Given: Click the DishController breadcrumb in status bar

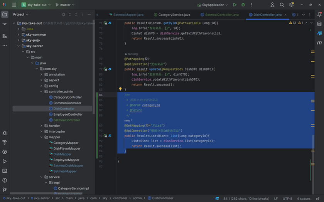Looking at the screenshot, I should [x=160, y=198].
